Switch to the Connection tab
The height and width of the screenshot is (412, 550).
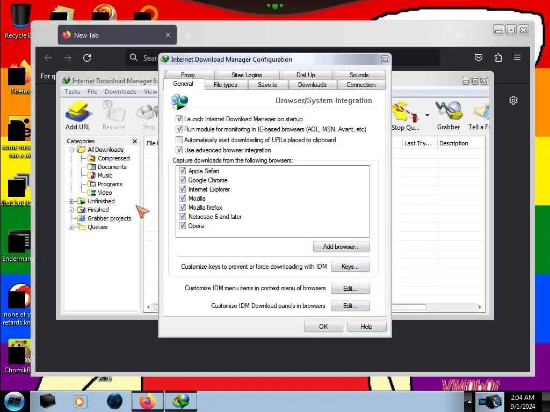(x=361, y=84)
